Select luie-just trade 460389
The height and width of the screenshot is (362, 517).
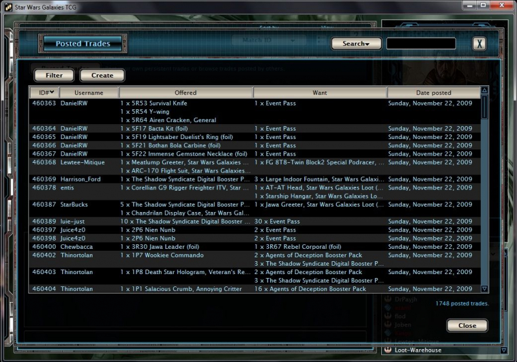click(x=255, y=222)
